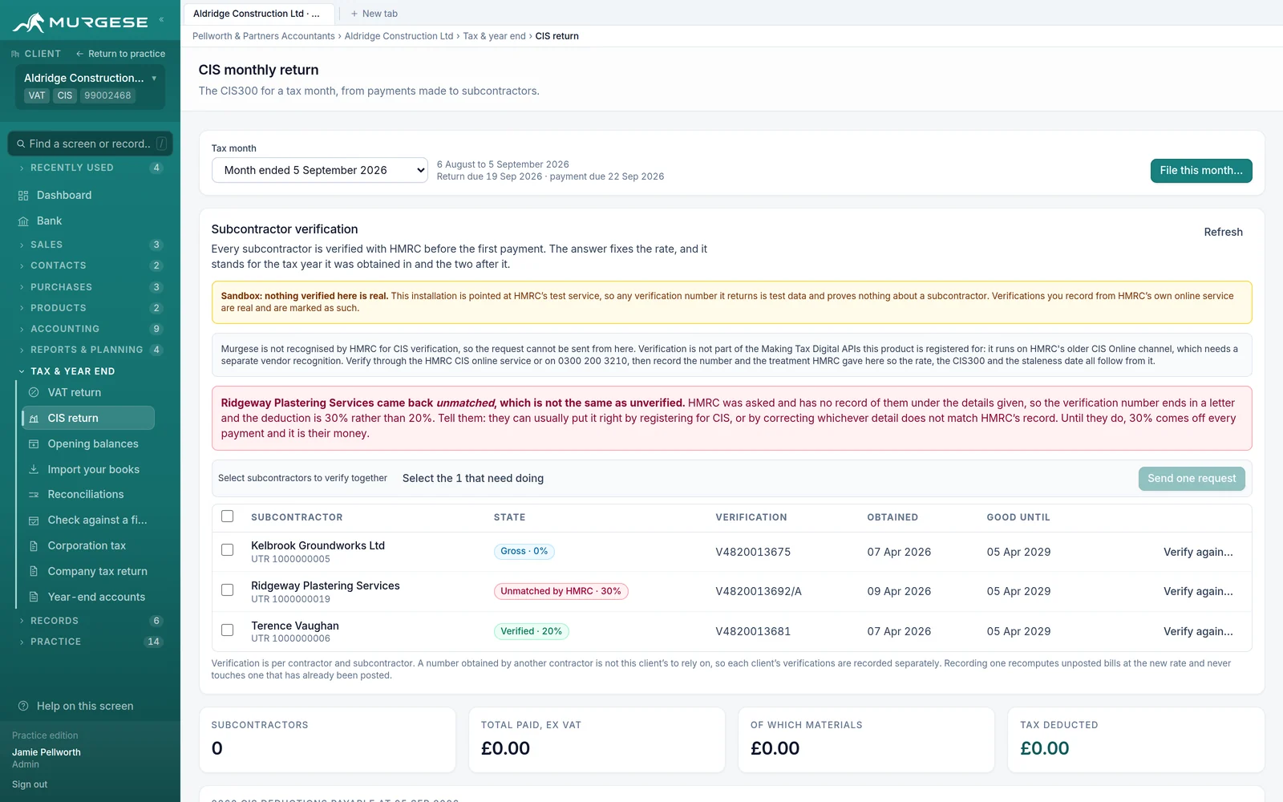Click the Unmatched by HMRC 30% badge
Image resolution: width=1283 pixels, height=802 pixels.
click(x=561, y=591)
